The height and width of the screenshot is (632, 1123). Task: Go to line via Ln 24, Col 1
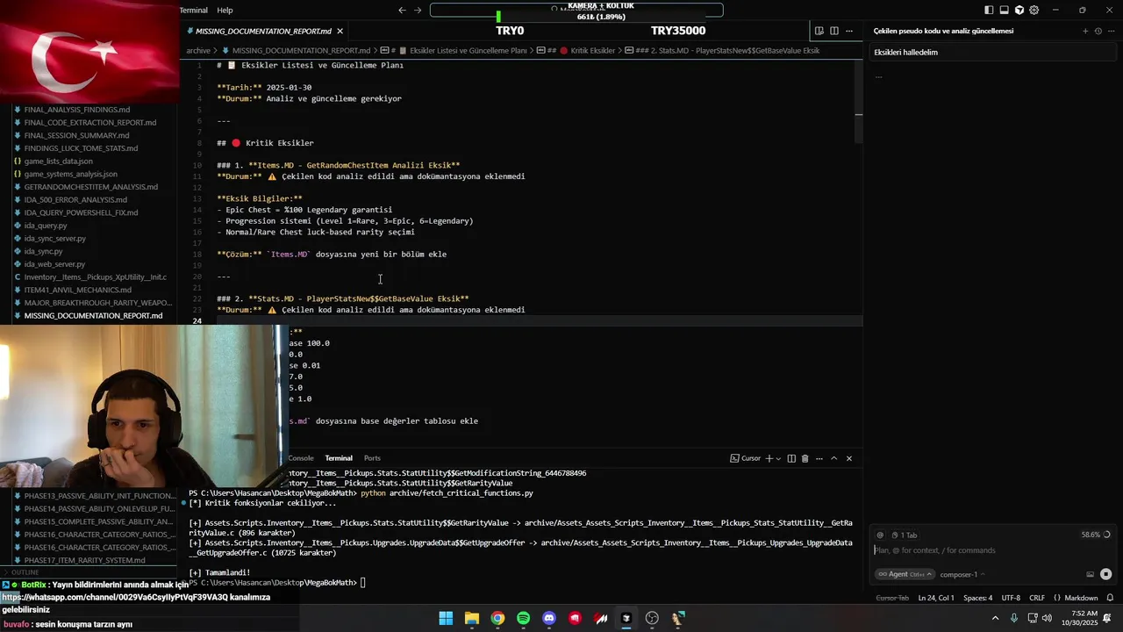point(936,598)
